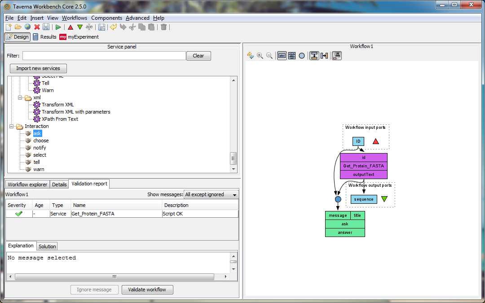Close the workflow using the red X icon

(37, 27)
